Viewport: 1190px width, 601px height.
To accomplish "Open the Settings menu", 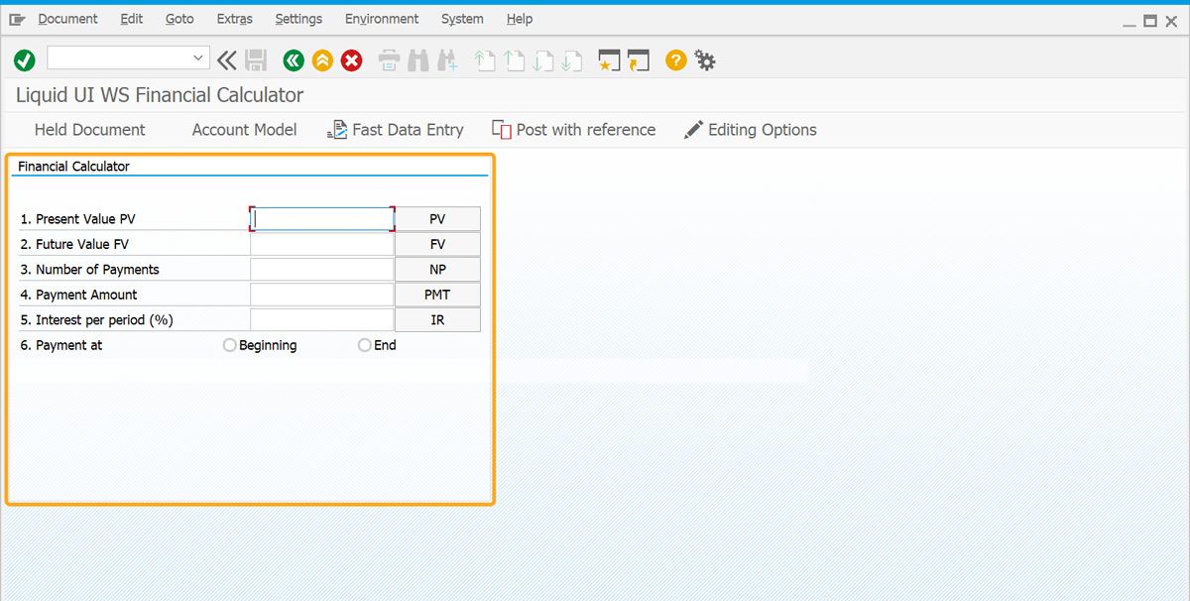I will point(298,19).
